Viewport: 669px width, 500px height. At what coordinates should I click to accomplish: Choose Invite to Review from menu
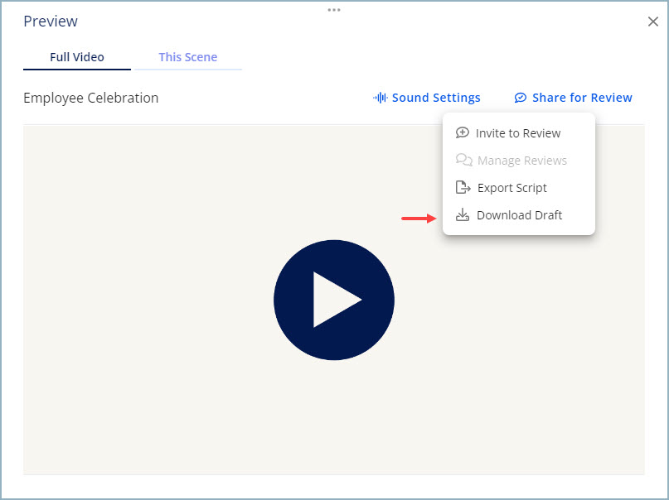click(519, 133)
